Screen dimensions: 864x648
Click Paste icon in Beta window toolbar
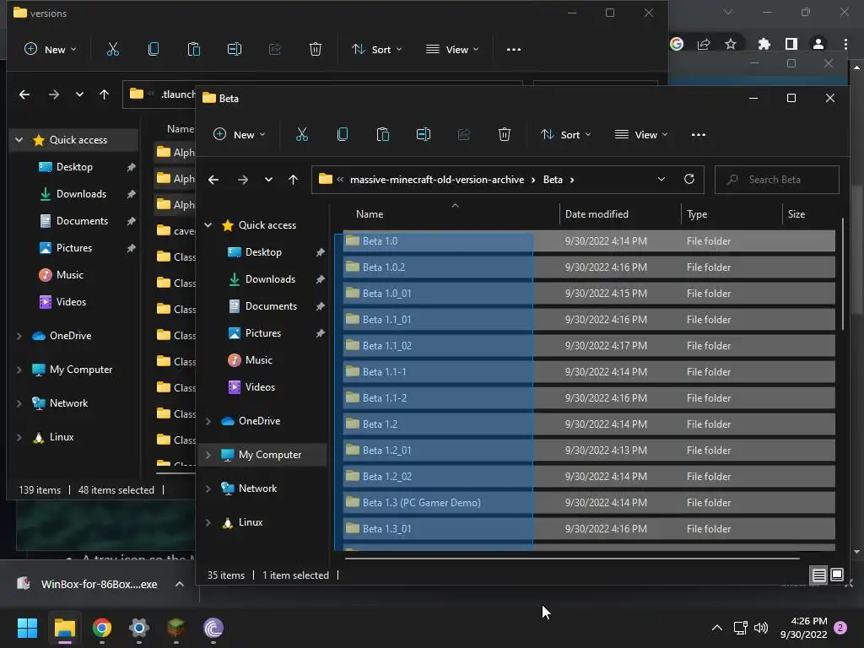click(383, 134)
